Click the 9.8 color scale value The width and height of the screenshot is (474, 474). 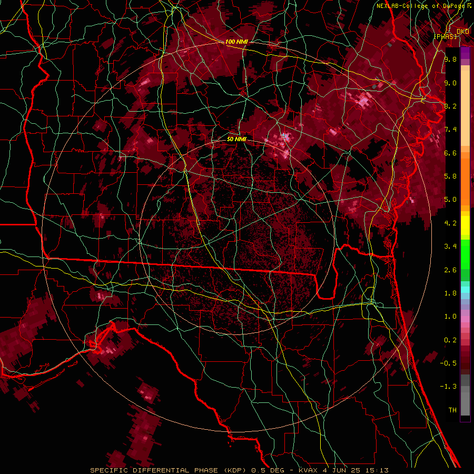(450, 60)
